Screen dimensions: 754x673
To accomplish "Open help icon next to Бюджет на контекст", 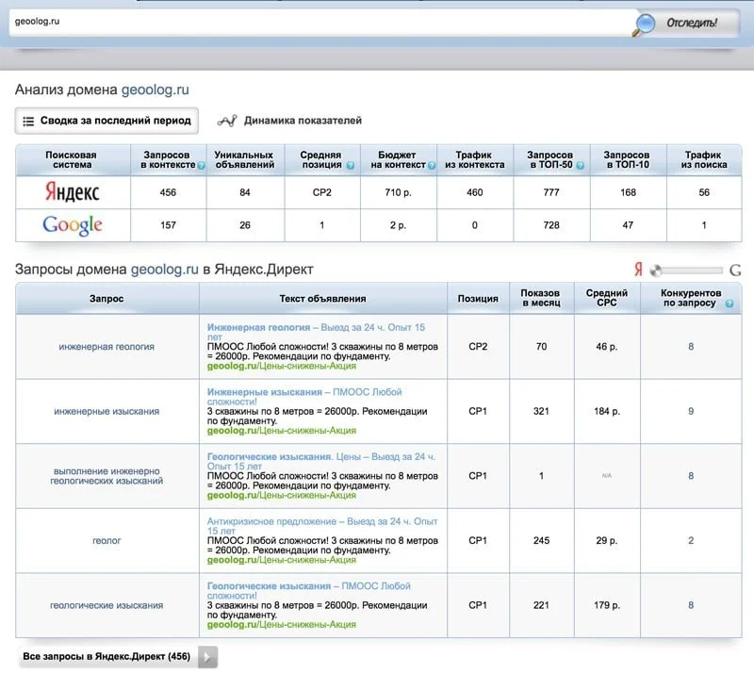I will (x=432, y=166).
